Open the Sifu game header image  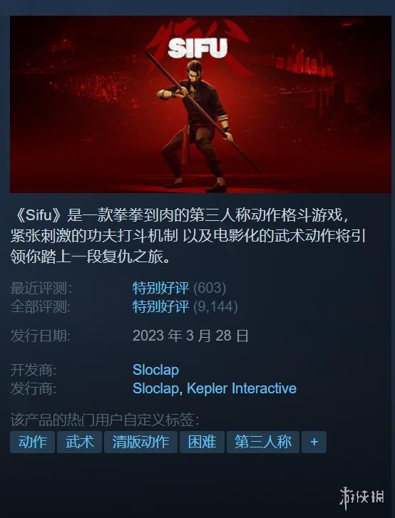pos(200,105)
